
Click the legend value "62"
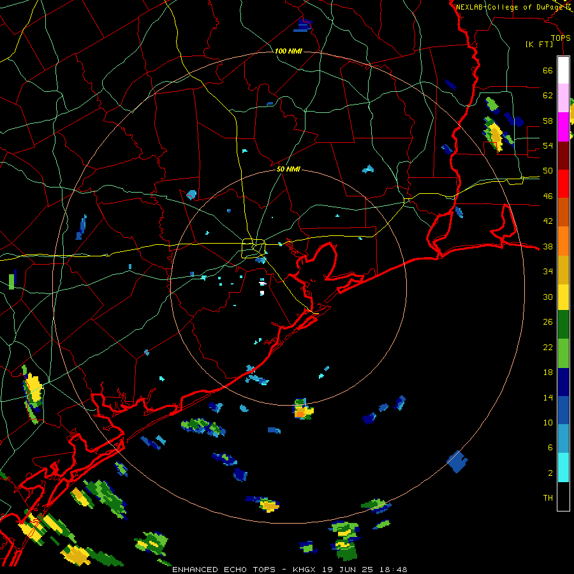(548, 96)
